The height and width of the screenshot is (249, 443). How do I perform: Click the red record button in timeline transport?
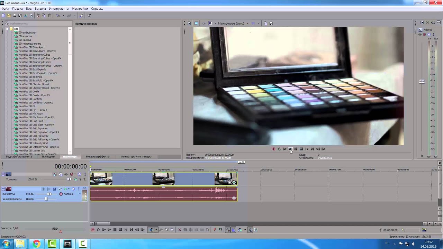pos(92,230)
